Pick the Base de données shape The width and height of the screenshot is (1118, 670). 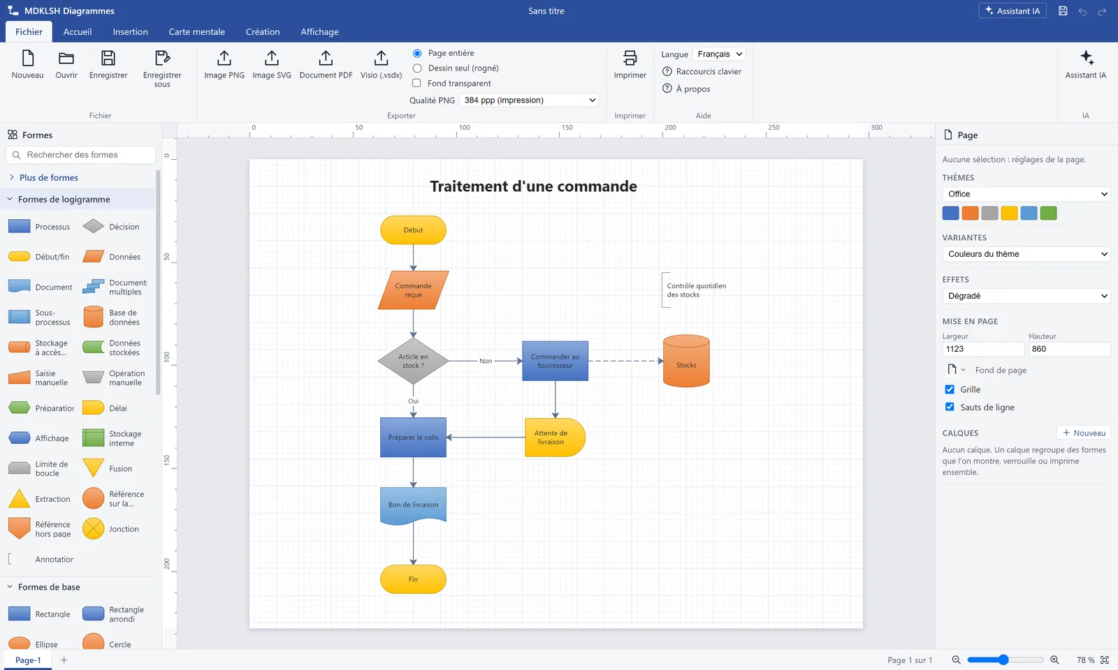tap(93, 317)
